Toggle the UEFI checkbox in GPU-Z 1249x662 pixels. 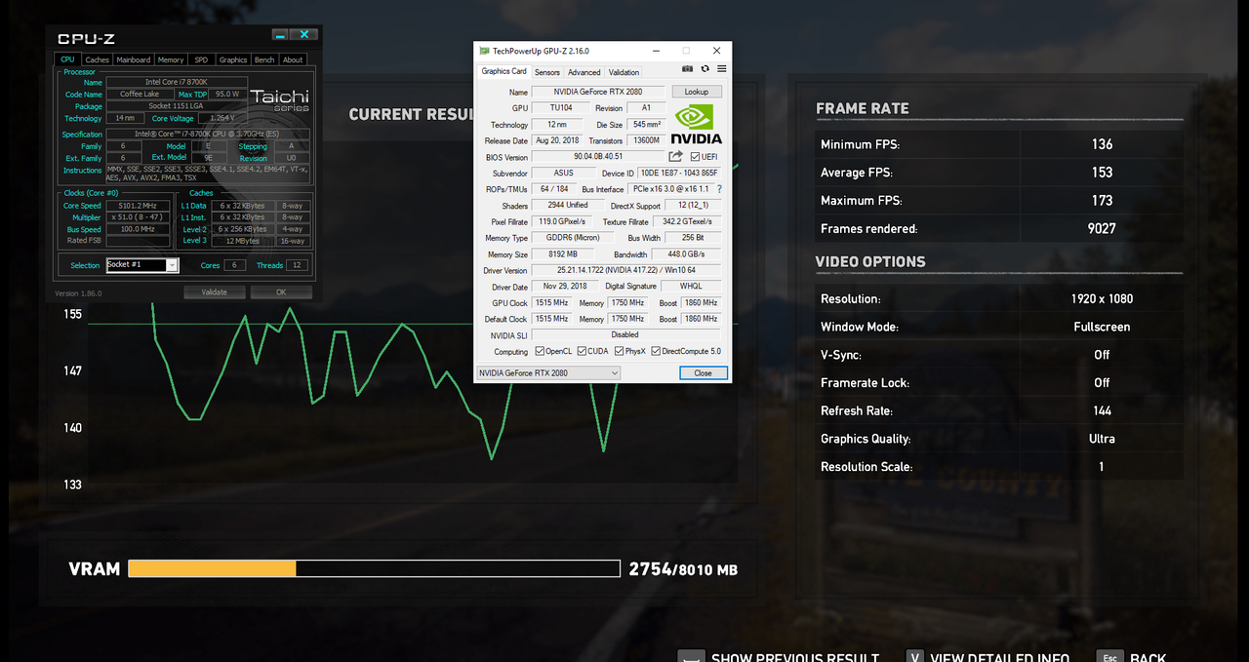(x=695, y=157)
